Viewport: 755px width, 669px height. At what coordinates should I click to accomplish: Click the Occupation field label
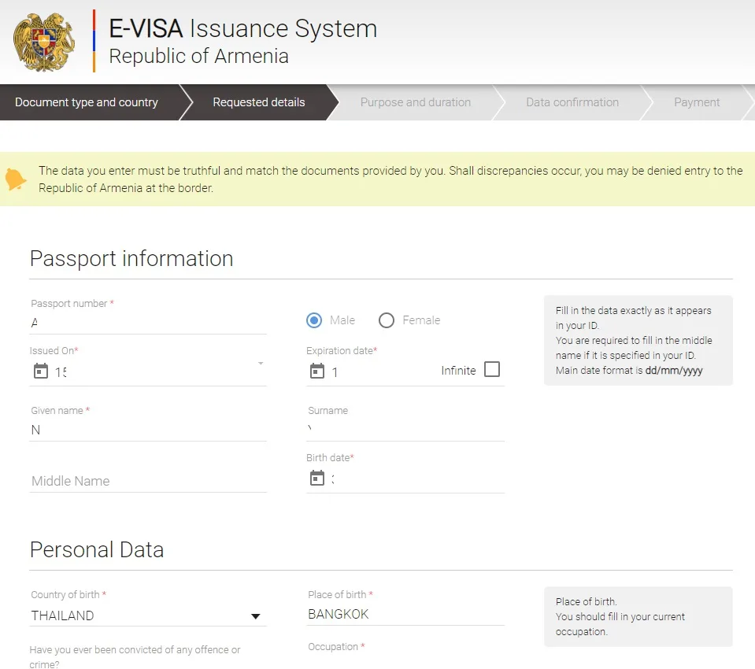click(336, 646)
